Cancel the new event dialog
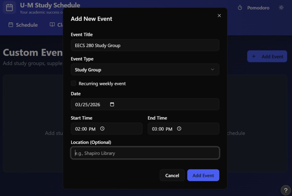 click(172, 175)
